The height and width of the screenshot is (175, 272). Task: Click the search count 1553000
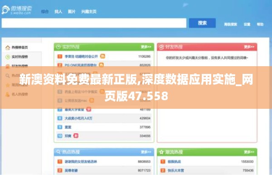click(x=247, y=162)
